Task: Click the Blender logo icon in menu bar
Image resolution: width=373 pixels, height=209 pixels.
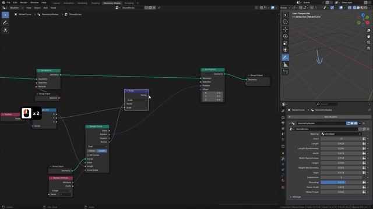Action: click(x=3, y=2)
